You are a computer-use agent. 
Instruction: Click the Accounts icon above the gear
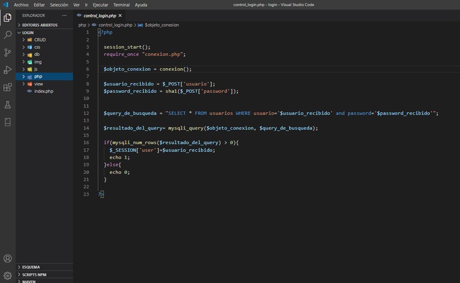(7, 258)
